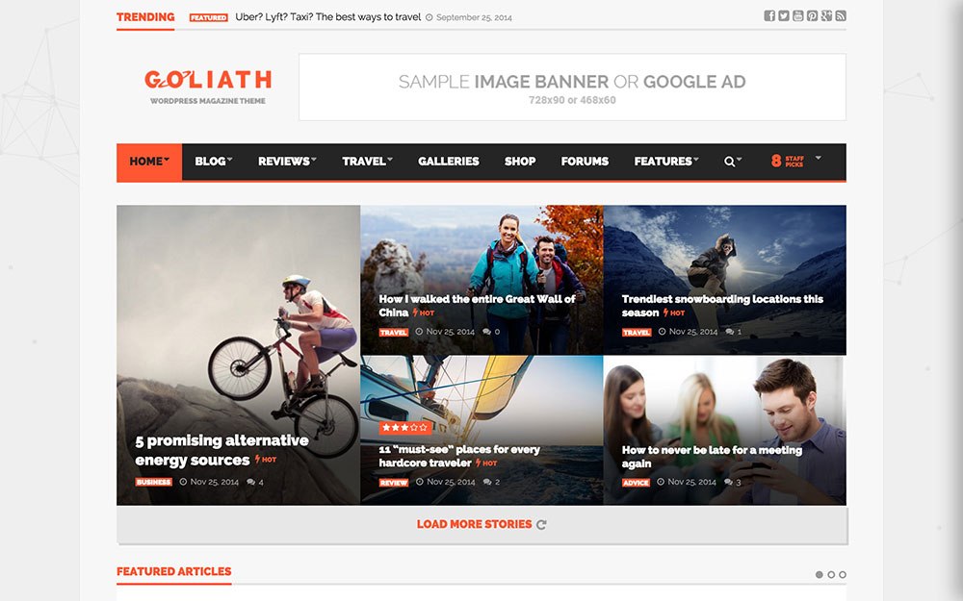Open 'How to never be late for a meeting'
This screenshot has height=601, width=963.
712,456
